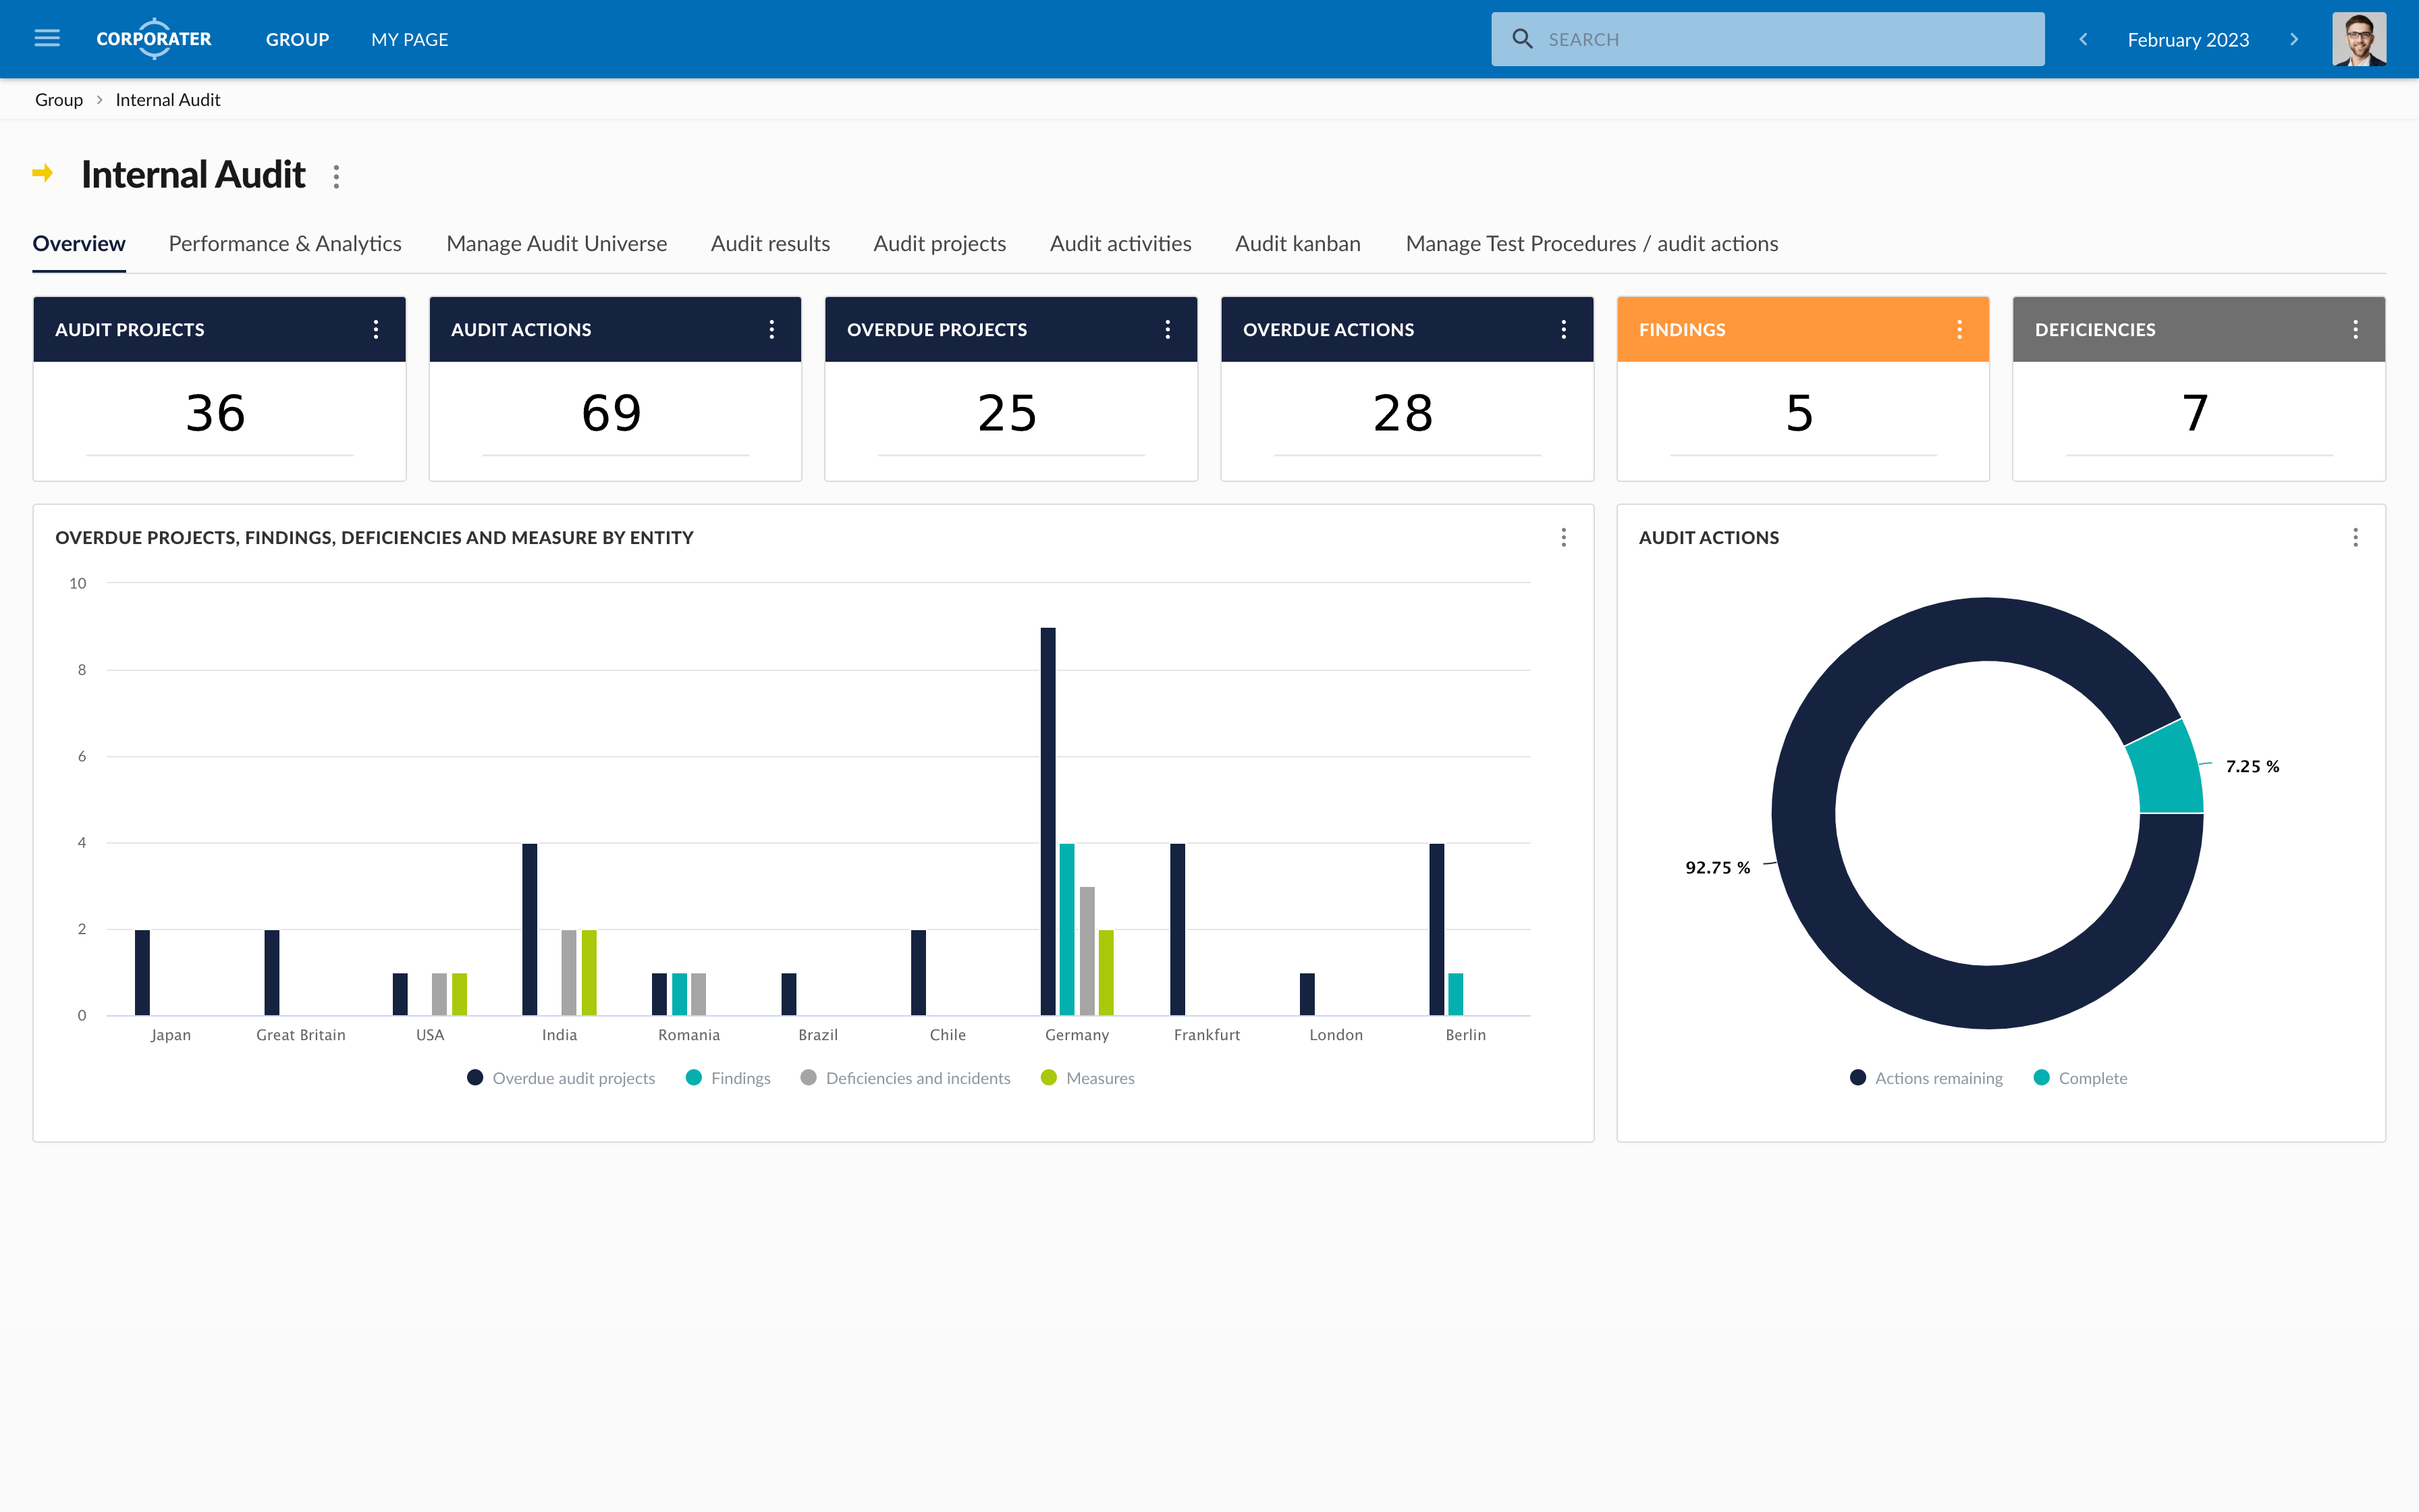Image resolution: width=2419 pixels, height=1512 pixels.
Task: Navigate back via the Group breadcrumb
Action: click(x=59, y=99)
